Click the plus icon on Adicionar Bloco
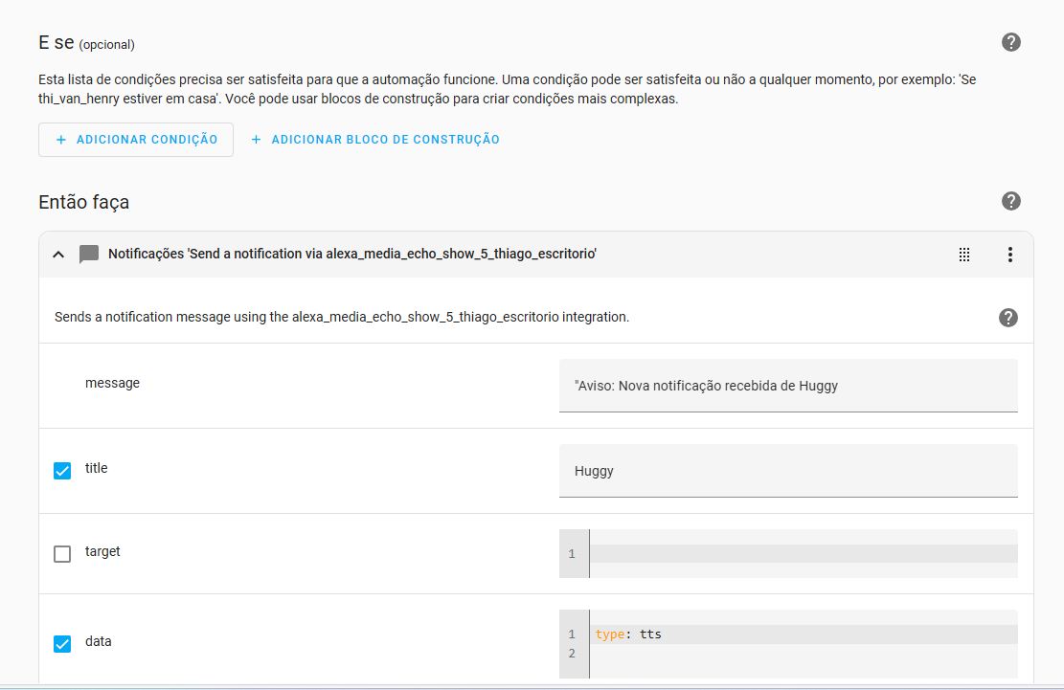Viewport: 1064px width, 690px height. [256, 140]
